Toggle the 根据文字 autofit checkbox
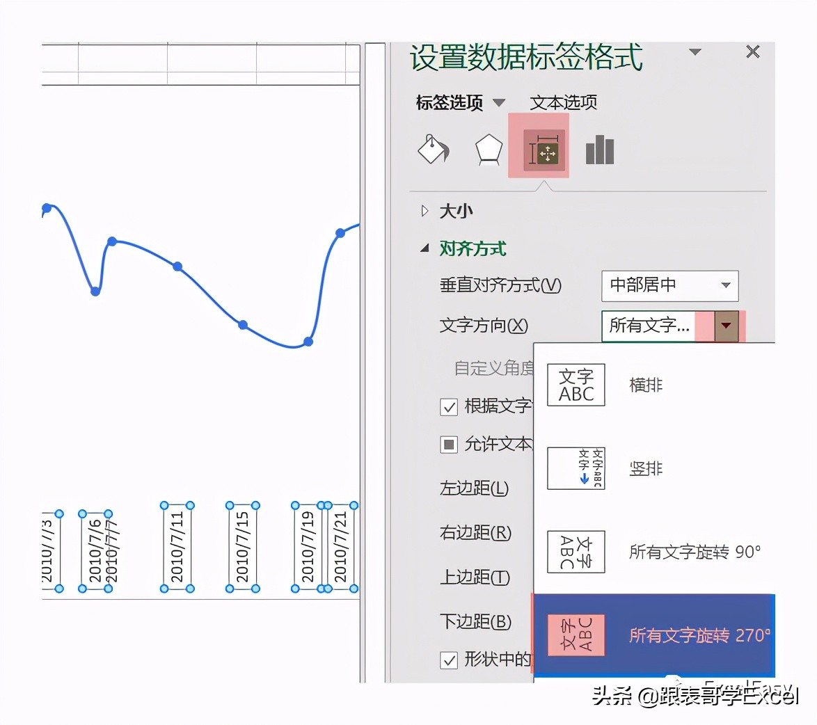 (449, 407)
